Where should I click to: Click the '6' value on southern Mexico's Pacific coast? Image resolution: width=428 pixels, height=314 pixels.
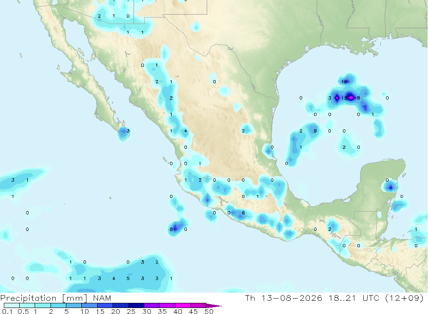click(x=243, y=212)
